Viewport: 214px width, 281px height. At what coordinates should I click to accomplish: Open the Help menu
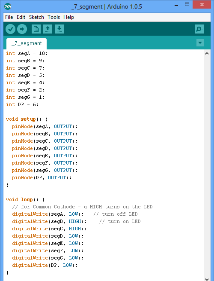68,17
